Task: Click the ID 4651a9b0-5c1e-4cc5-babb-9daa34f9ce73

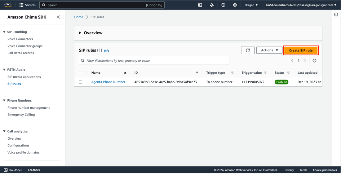Action: point(166,82)
